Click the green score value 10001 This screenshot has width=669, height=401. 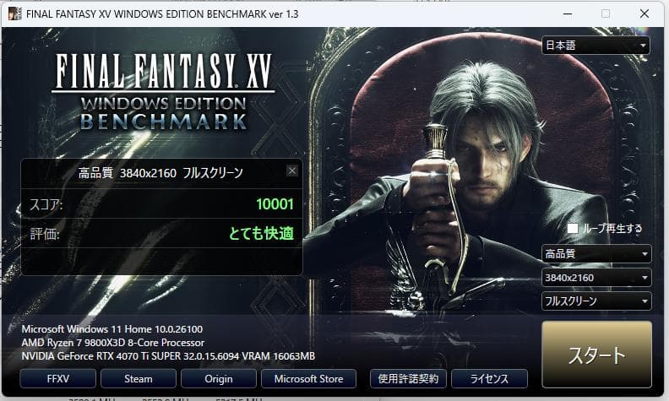[275, 204]
